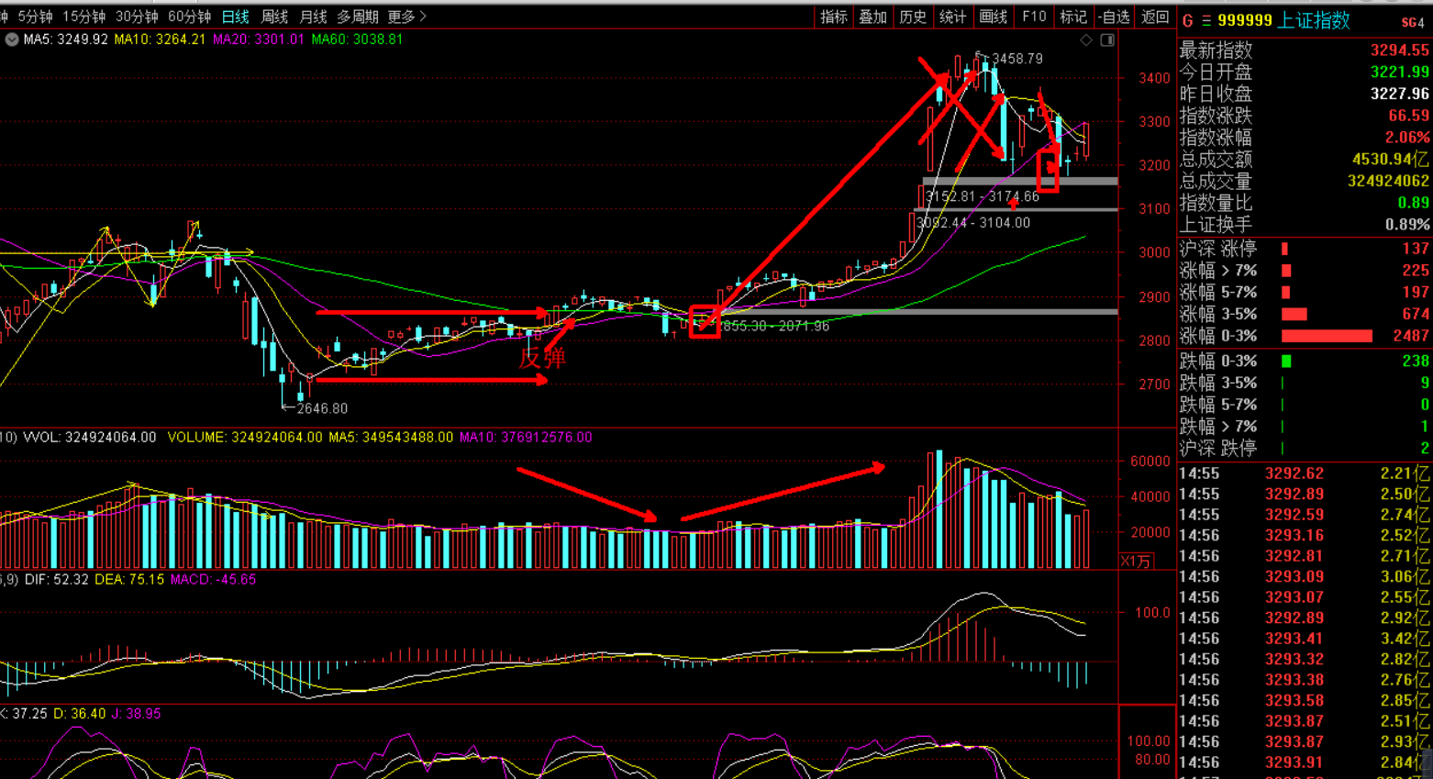1433x779 pixels.
Task: Select the 日线 daily chart tab
Action: (236, 17)
